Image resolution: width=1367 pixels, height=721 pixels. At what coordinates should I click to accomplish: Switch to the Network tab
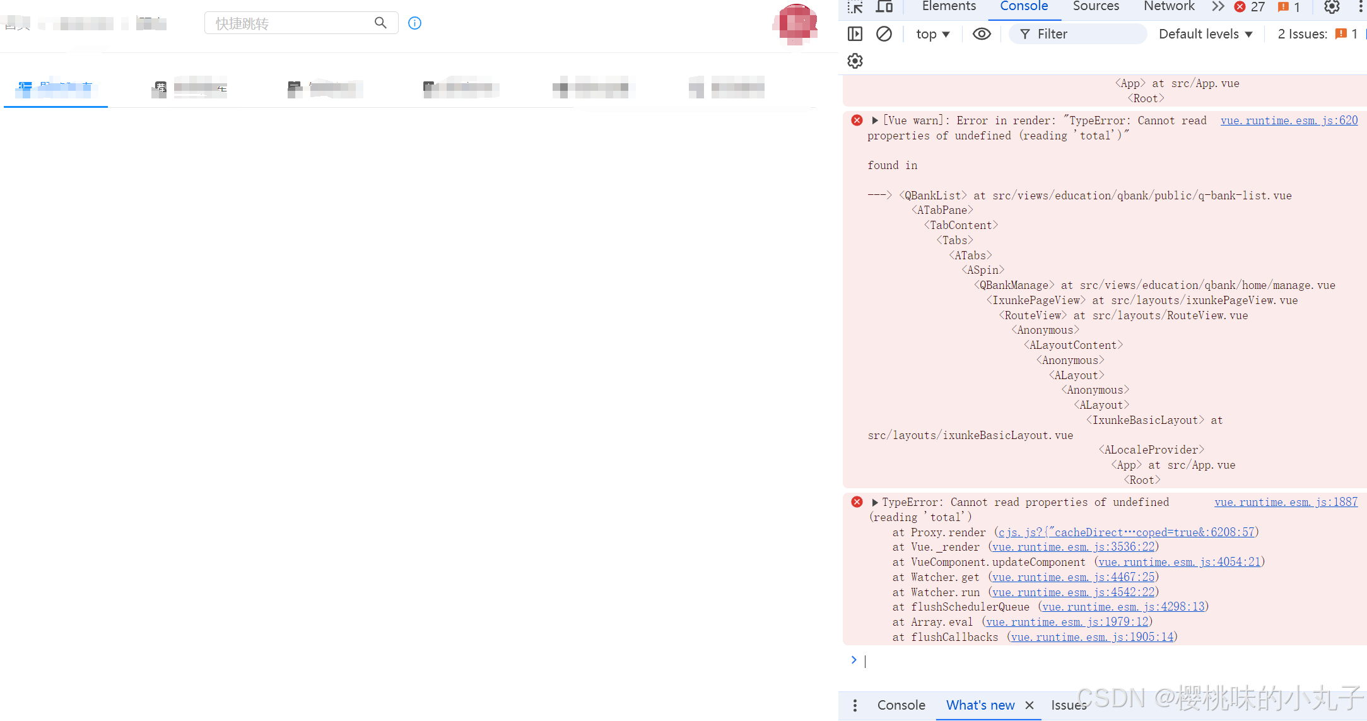pyautogui.click(x=1168, y=6)
